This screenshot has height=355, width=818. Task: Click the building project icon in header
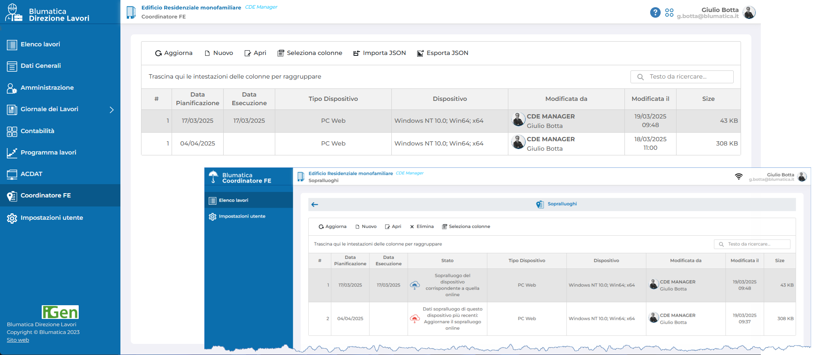pyautogui.click(x=131, y=12)
